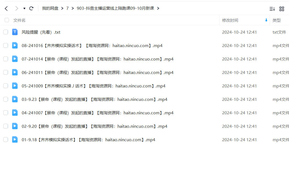Image resolution: width=289 pixels, height=174 pixels.
Task: Expand the chevron after the 903 folder name
Action: [x=158, y=8]
